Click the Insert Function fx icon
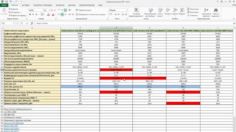The width and height of the screenshot is (236, 132). pos(32,23)
